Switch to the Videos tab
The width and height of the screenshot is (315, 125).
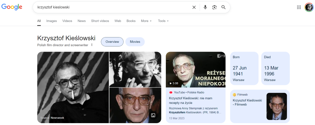(x=67, y=21)
